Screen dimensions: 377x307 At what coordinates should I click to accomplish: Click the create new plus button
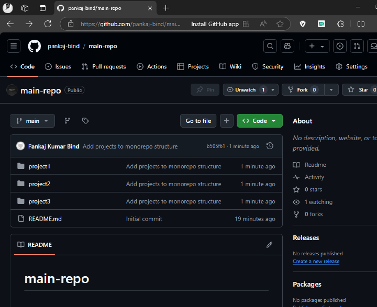point(317,46)
